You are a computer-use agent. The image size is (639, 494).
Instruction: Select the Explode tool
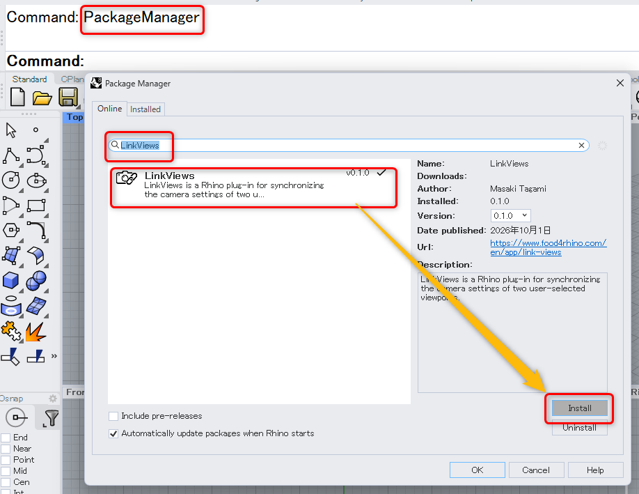tap(36, 332)
